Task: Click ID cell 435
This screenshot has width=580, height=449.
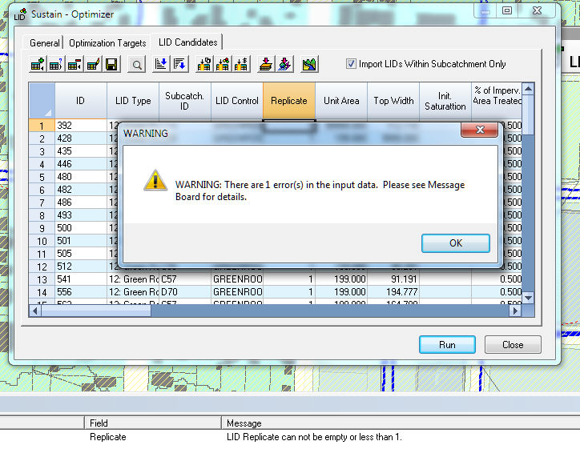Action: click(81, 151)
